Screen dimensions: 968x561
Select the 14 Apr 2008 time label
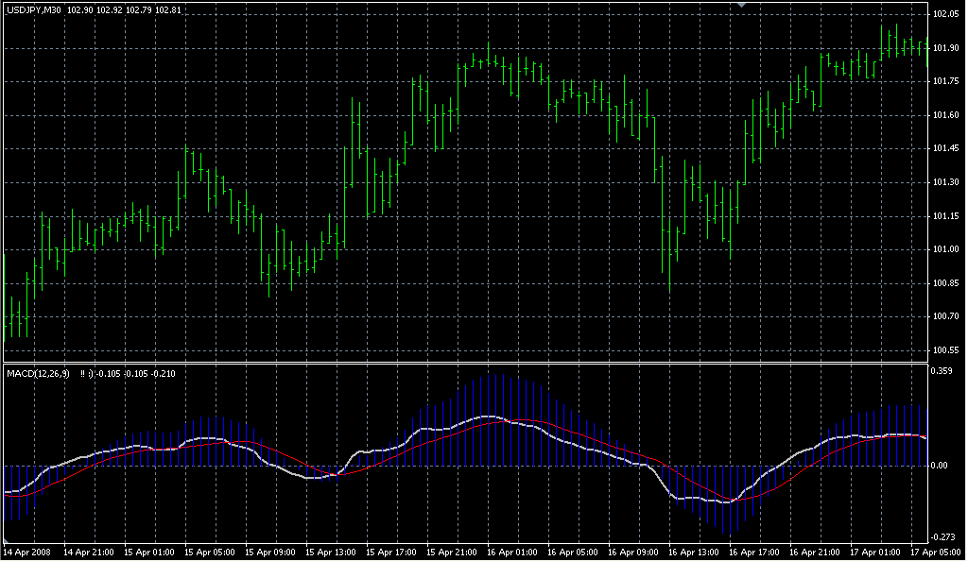26,552
